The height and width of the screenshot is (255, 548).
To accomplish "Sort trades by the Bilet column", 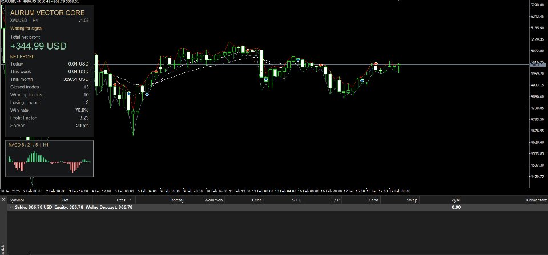I will click(x=65, y=200).
